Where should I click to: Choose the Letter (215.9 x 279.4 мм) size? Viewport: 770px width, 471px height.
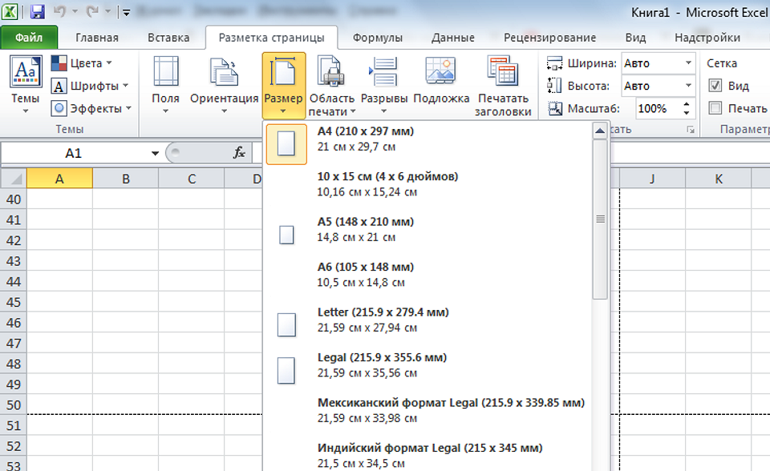[x=383, y=320]
